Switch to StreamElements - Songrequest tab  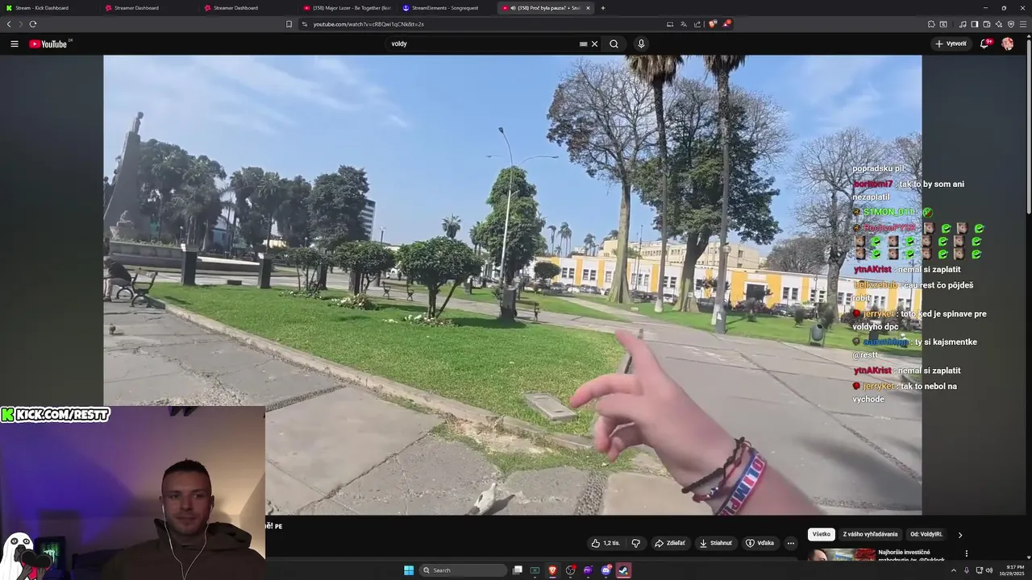[x=444, y=8]
